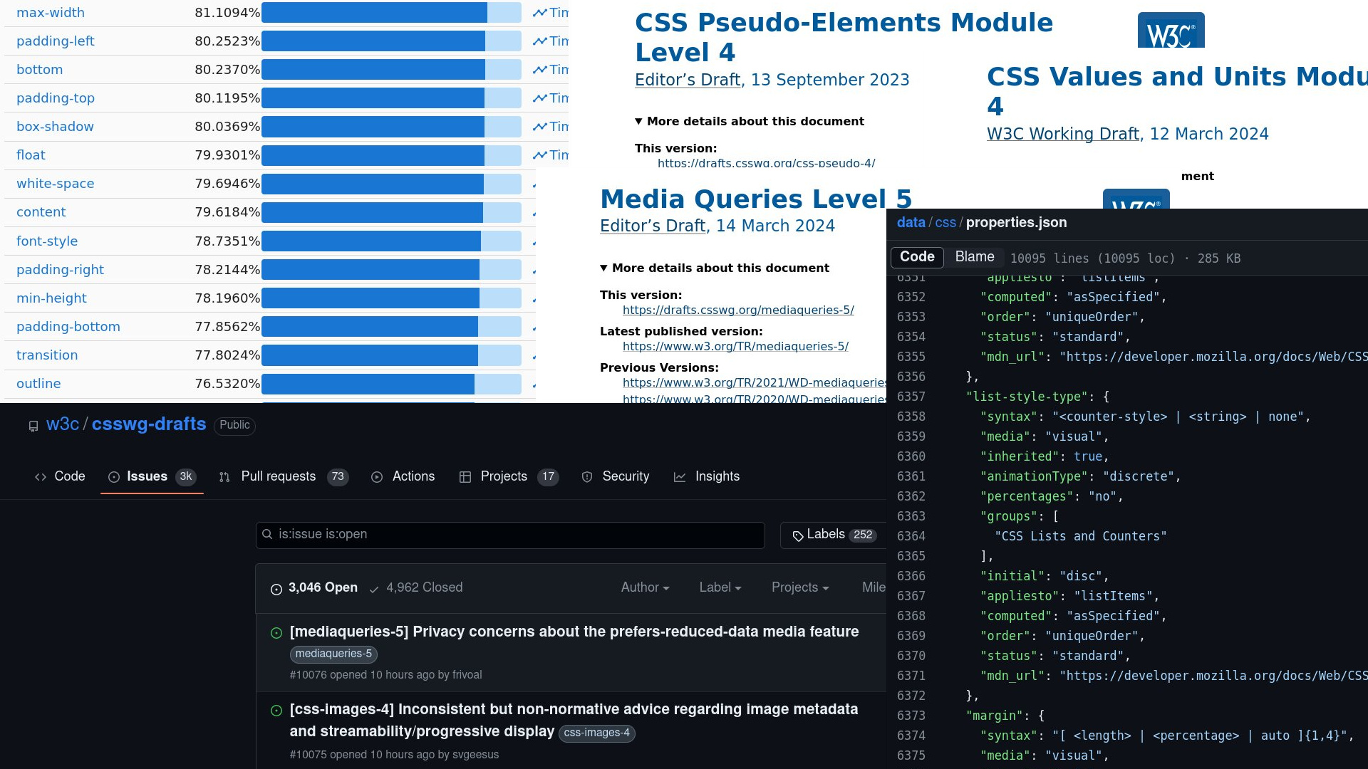Image resolution: width=1368 pixels, height=769 pixels.
Task: Open the Label filter dropdown
Action: pyautogui.click(x=720, y=587)
